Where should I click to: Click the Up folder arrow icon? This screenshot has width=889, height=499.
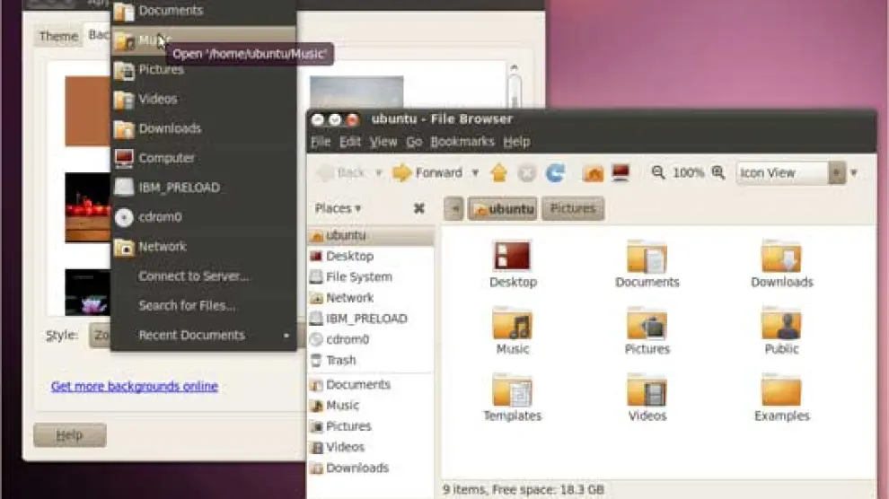[x=499, y=173]
